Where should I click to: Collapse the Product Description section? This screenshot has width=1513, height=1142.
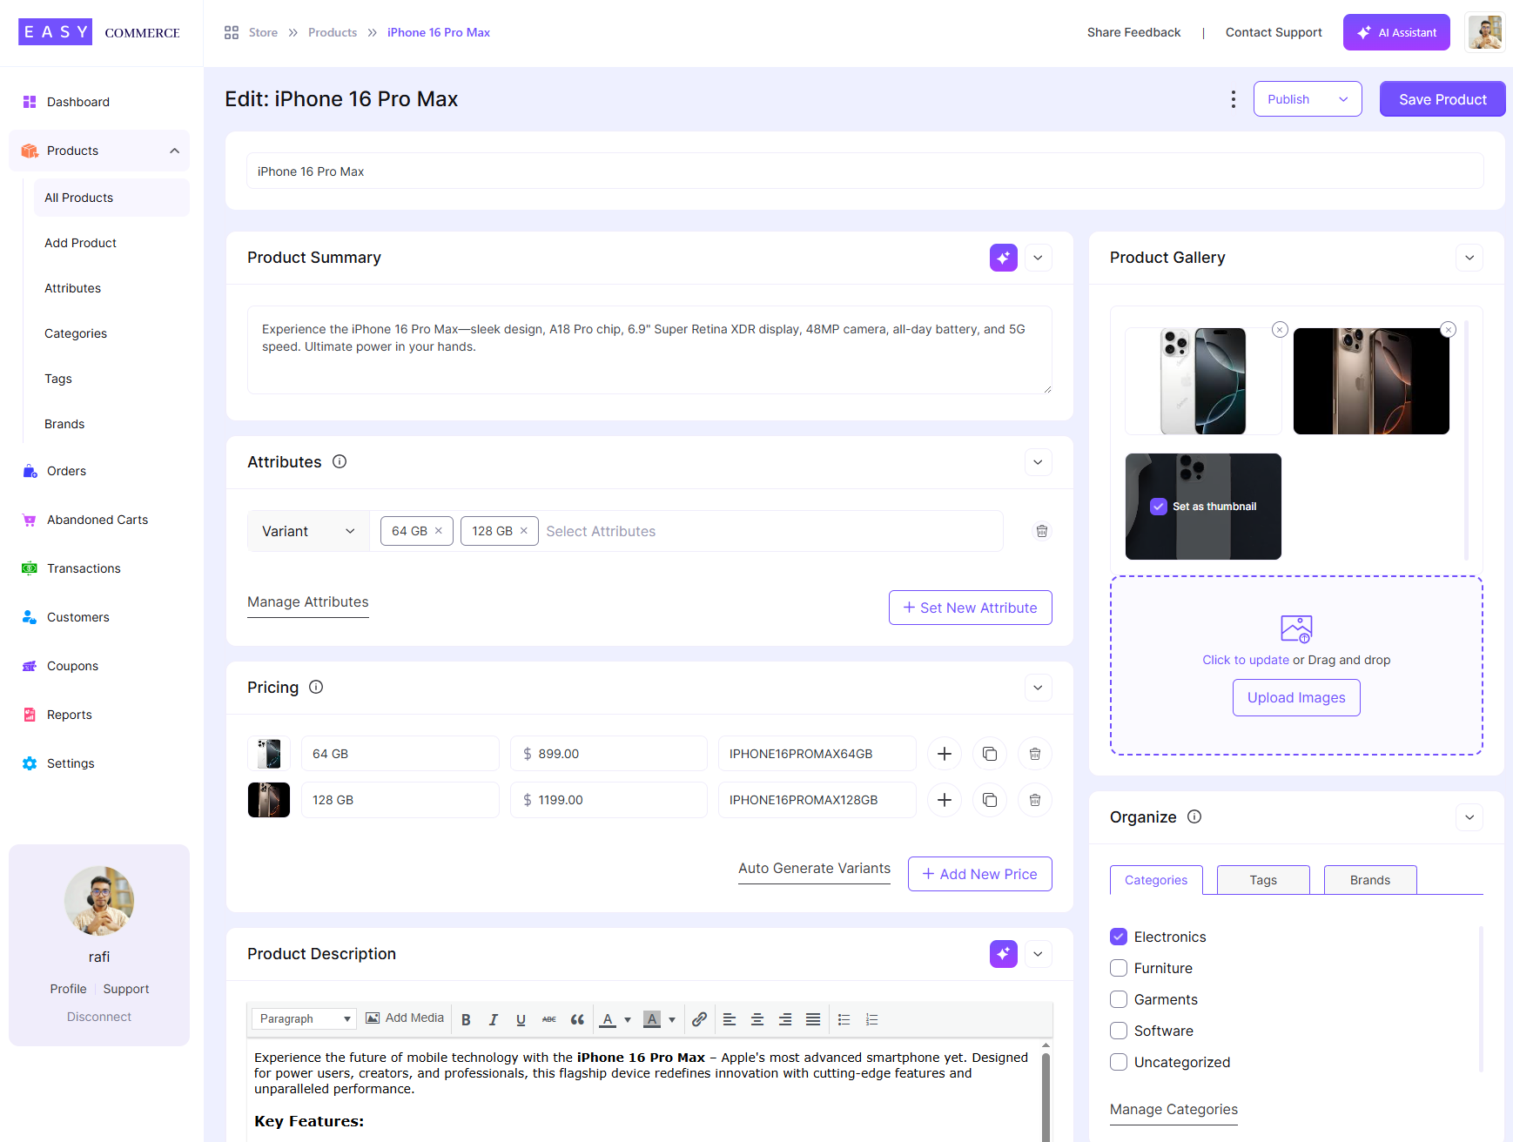(1038, 954)
